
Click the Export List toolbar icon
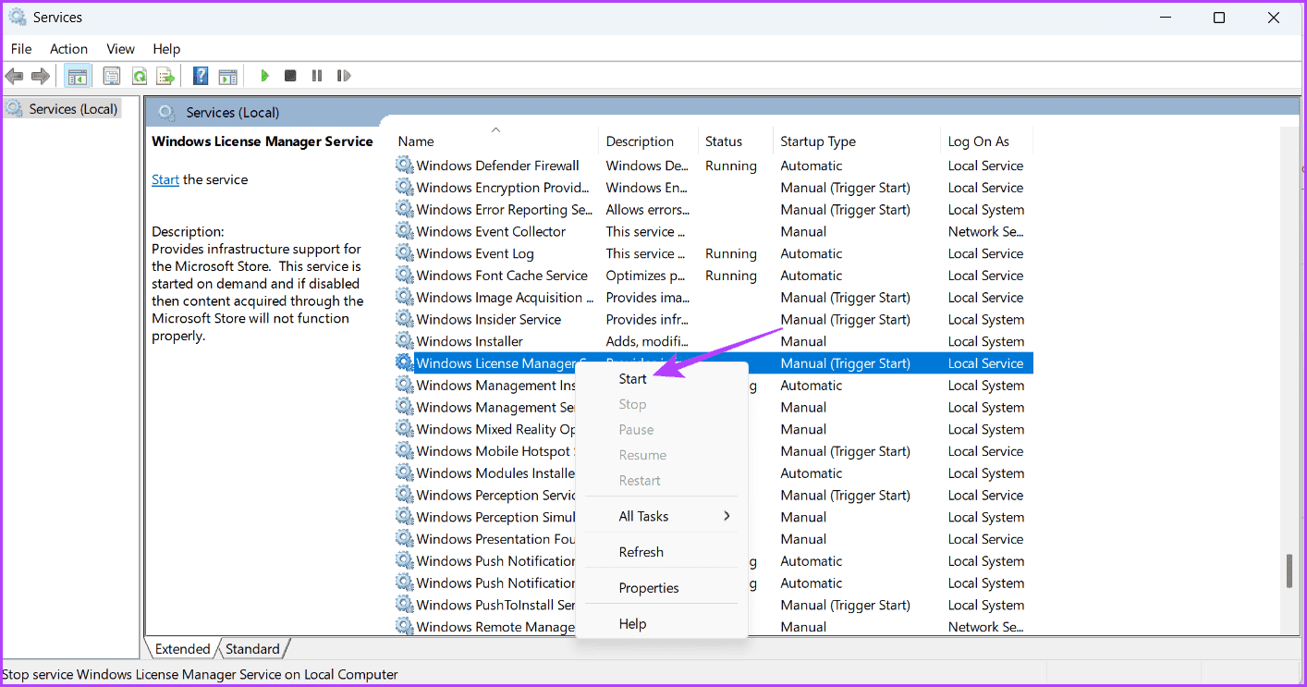tap(165, 76)
